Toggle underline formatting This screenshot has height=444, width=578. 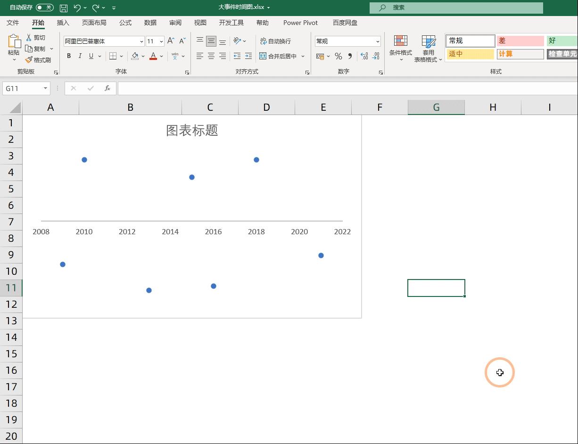[90, 56]
